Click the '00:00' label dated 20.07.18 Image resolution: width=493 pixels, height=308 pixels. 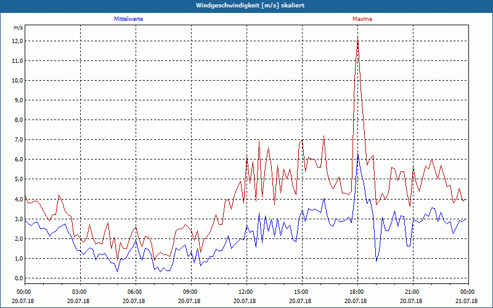pyautogui.click(x=25, y=292)
